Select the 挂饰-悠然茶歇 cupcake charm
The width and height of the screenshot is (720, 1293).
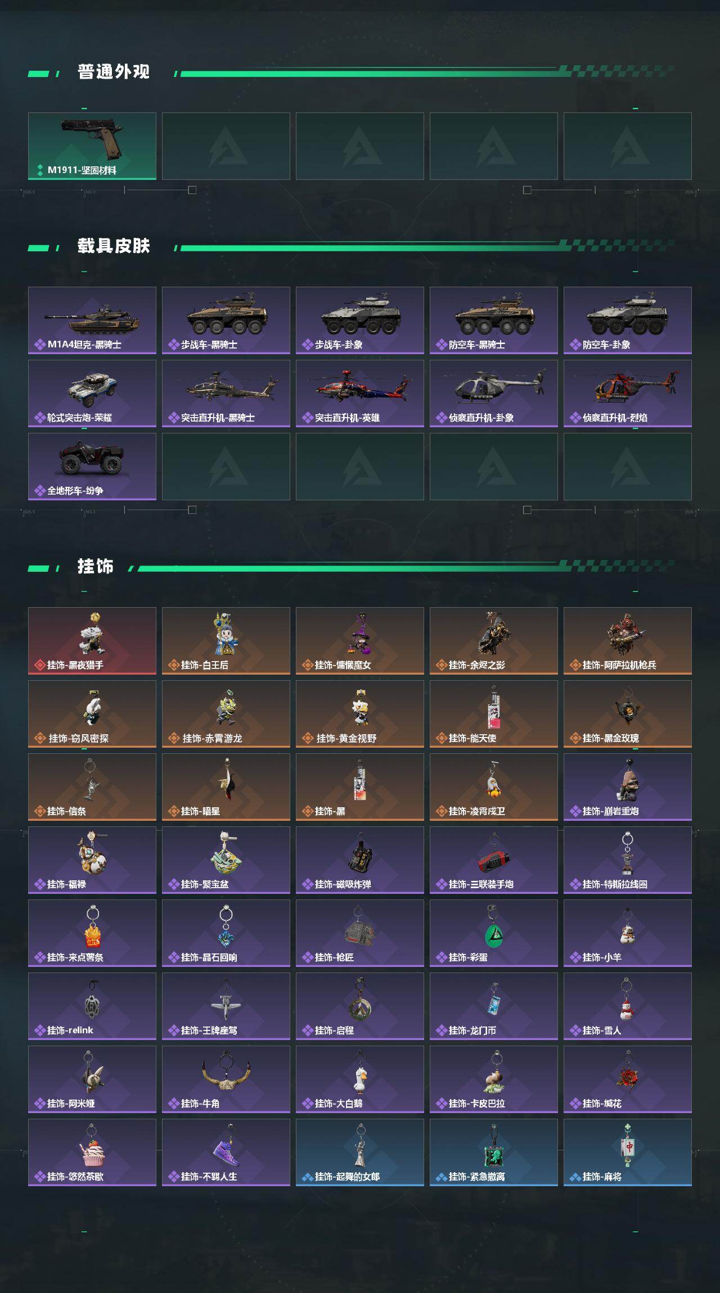92,1152
